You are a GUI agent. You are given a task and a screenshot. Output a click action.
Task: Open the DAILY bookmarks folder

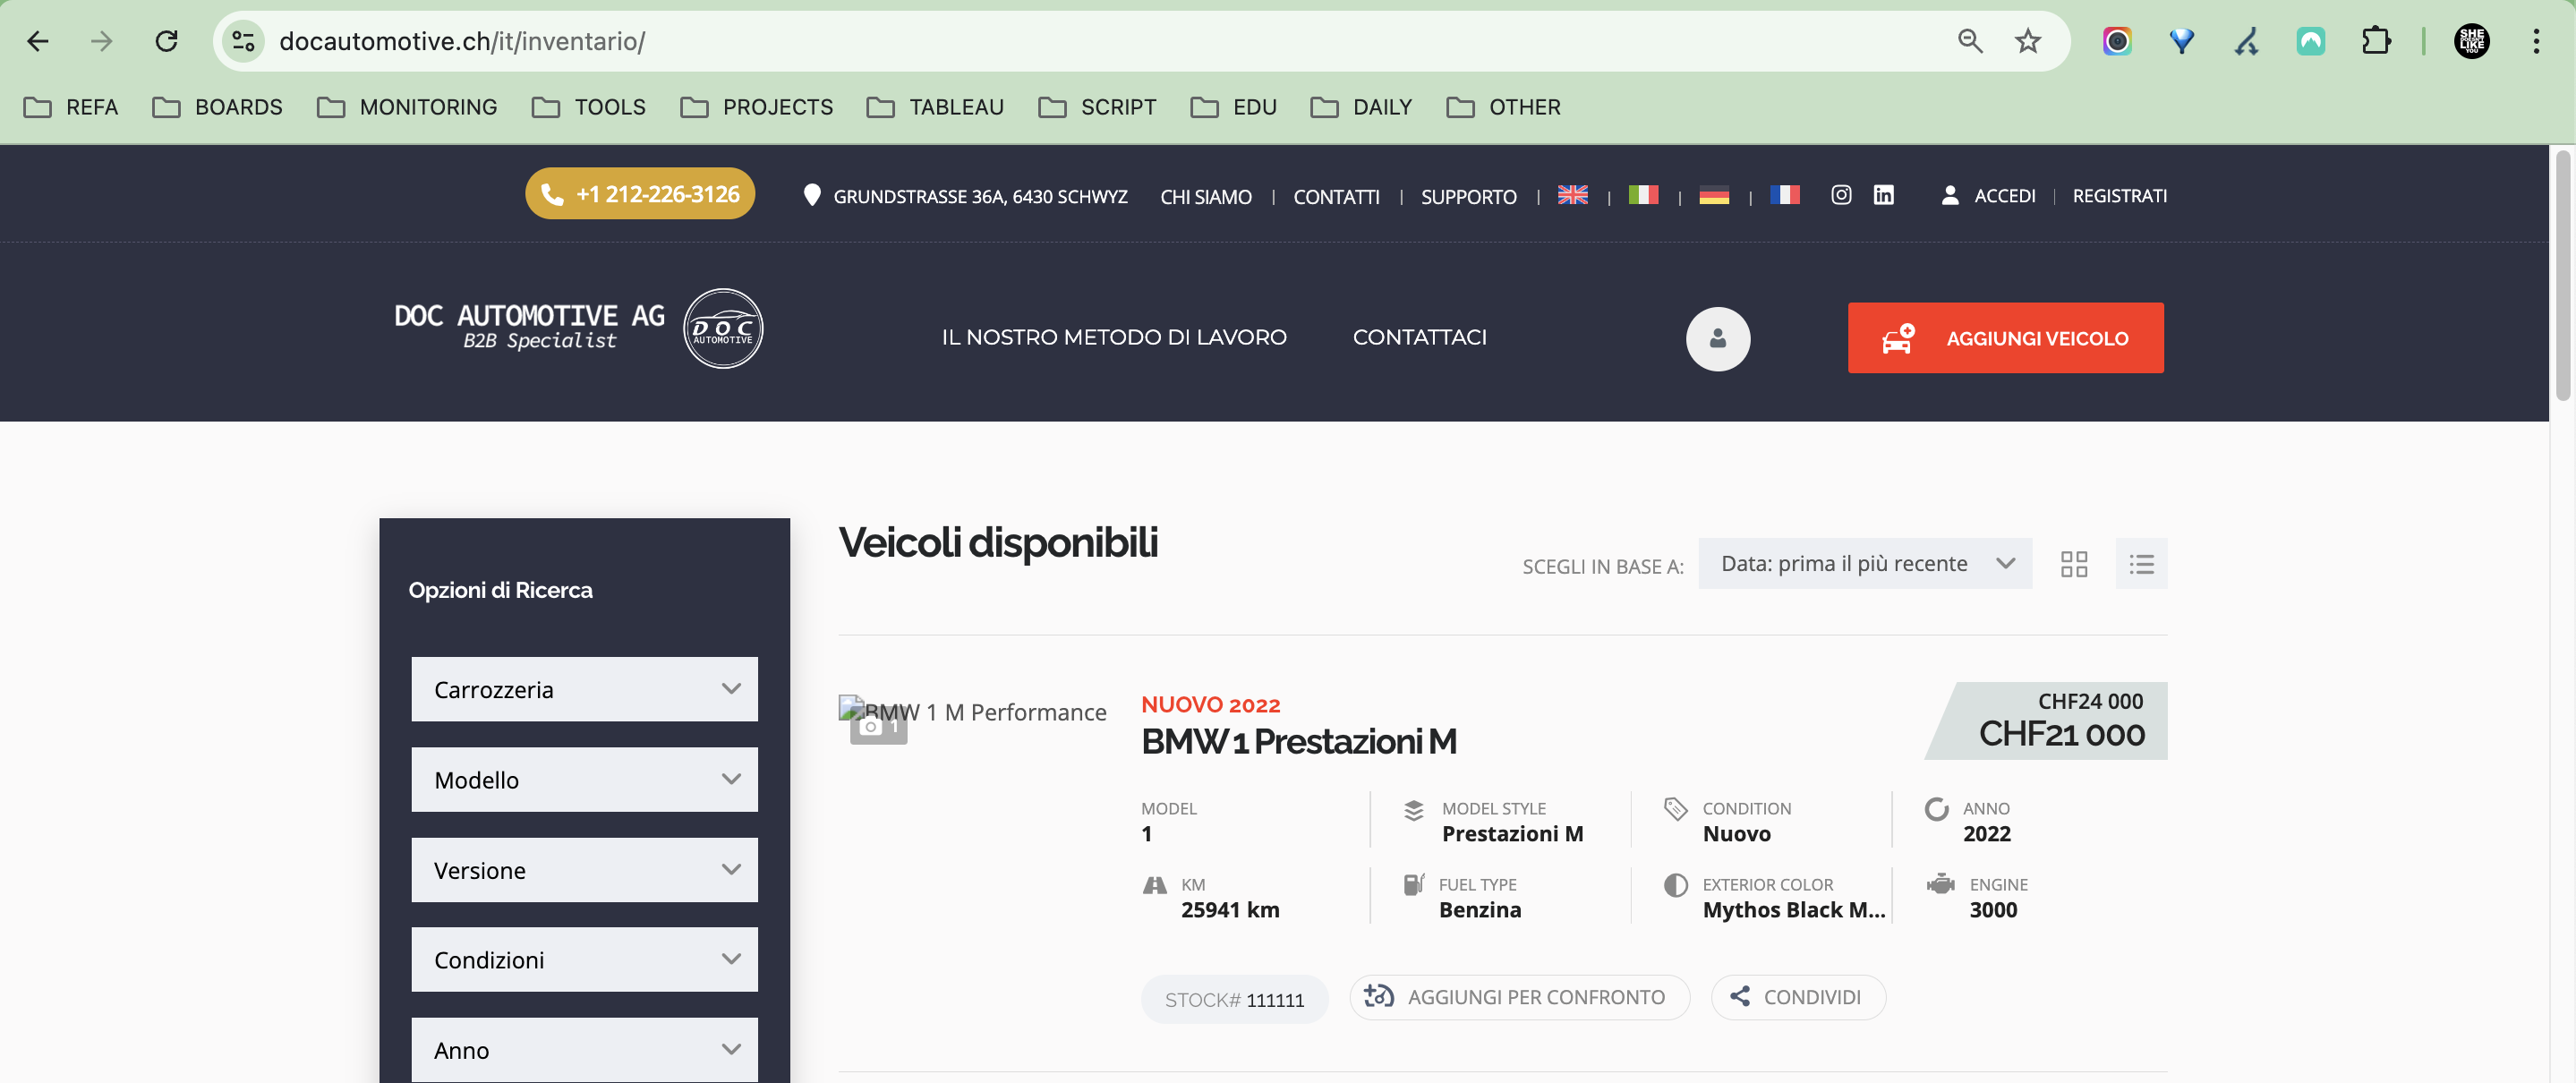1362,107
